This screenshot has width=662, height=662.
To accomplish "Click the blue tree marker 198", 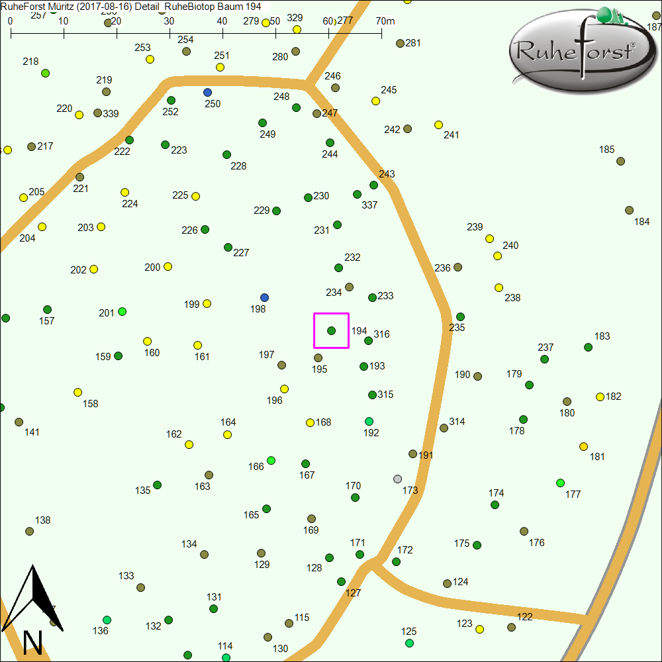I will [265, 297].
